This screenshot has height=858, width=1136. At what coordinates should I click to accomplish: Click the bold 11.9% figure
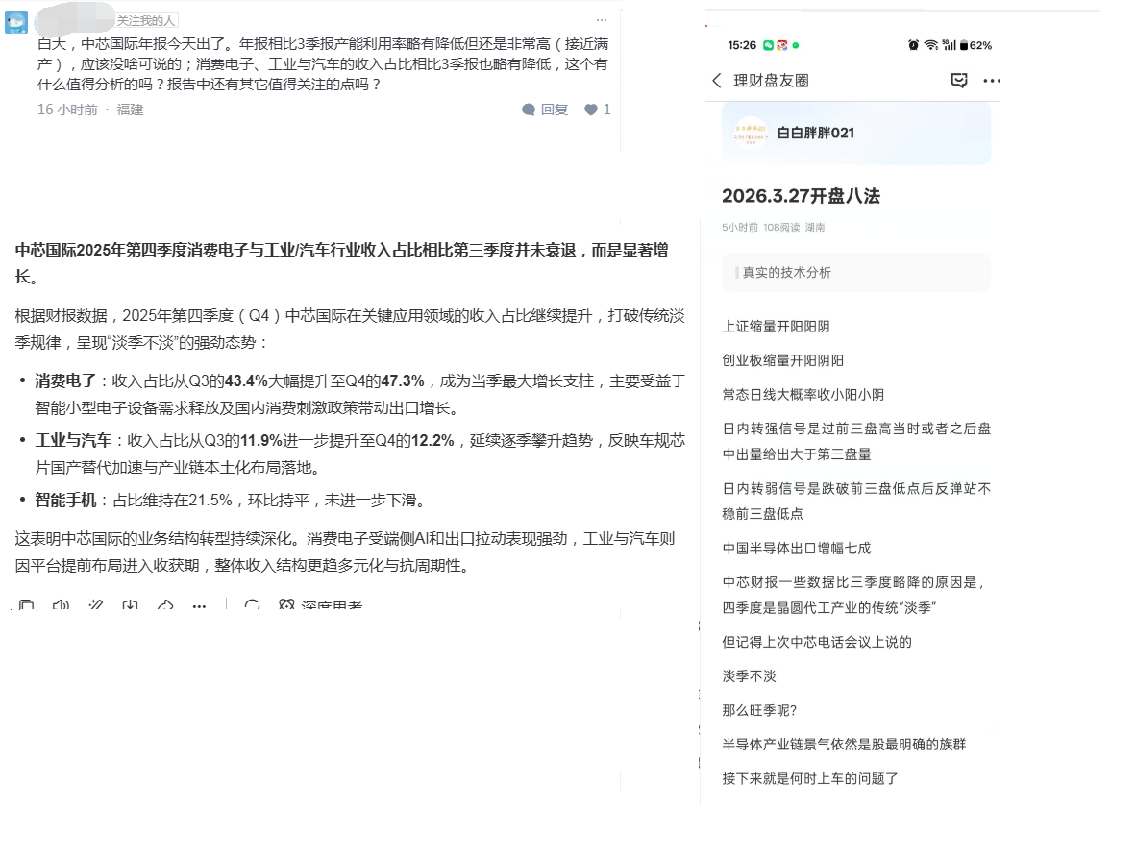pyautogui.click(x=260, y=440)
